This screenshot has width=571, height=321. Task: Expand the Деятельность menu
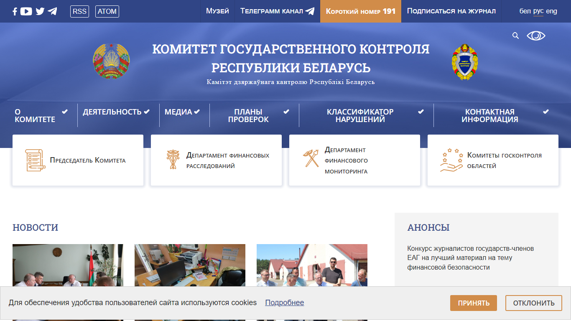[x=116, y=112]
